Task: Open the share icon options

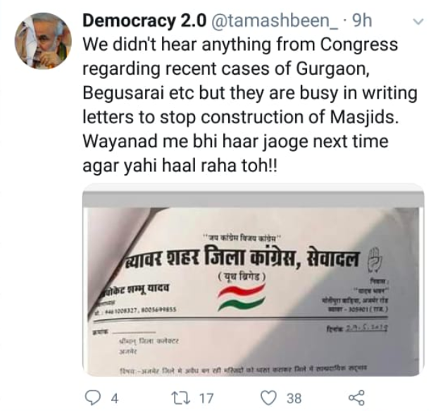Action: (357, 398)
